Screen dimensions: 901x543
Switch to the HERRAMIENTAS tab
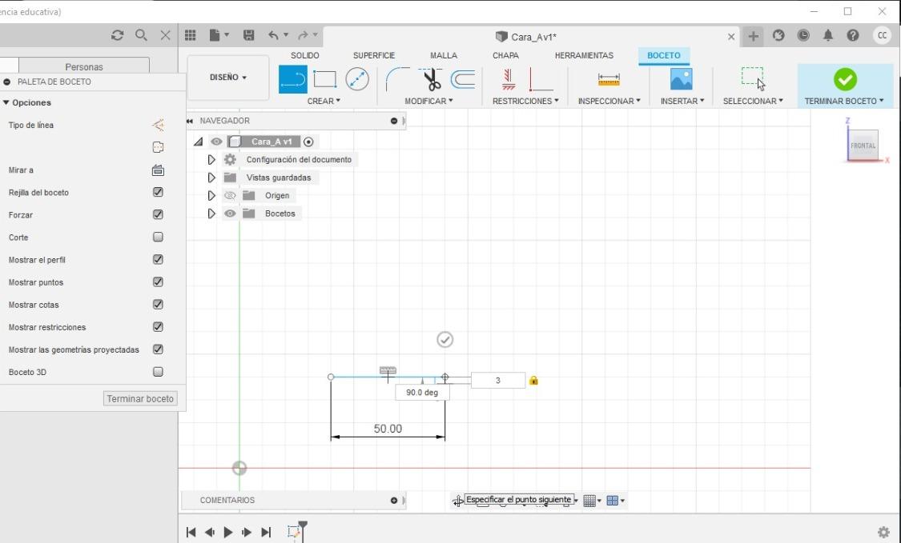tap(584, 55)
